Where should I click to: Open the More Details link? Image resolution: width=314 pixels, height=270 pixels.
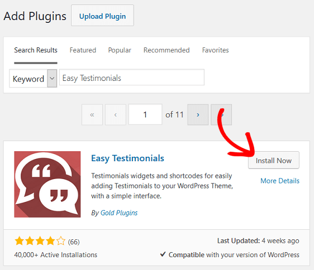[280, 181]
